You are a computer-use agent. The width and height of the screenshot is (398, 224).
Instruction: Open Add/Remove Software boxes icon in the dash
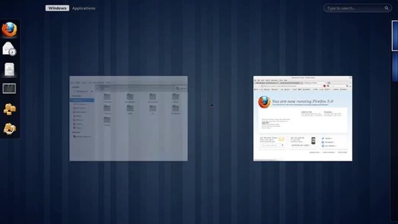click(x=10, y=110)
